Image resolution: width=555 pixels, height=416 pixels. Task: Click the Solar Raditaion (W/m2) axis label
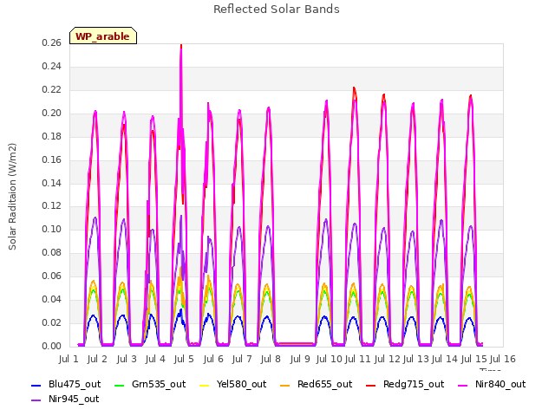click(12, 197)
